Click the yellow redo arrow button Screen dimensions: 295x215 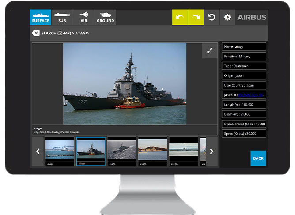click(x=196, y=17)
